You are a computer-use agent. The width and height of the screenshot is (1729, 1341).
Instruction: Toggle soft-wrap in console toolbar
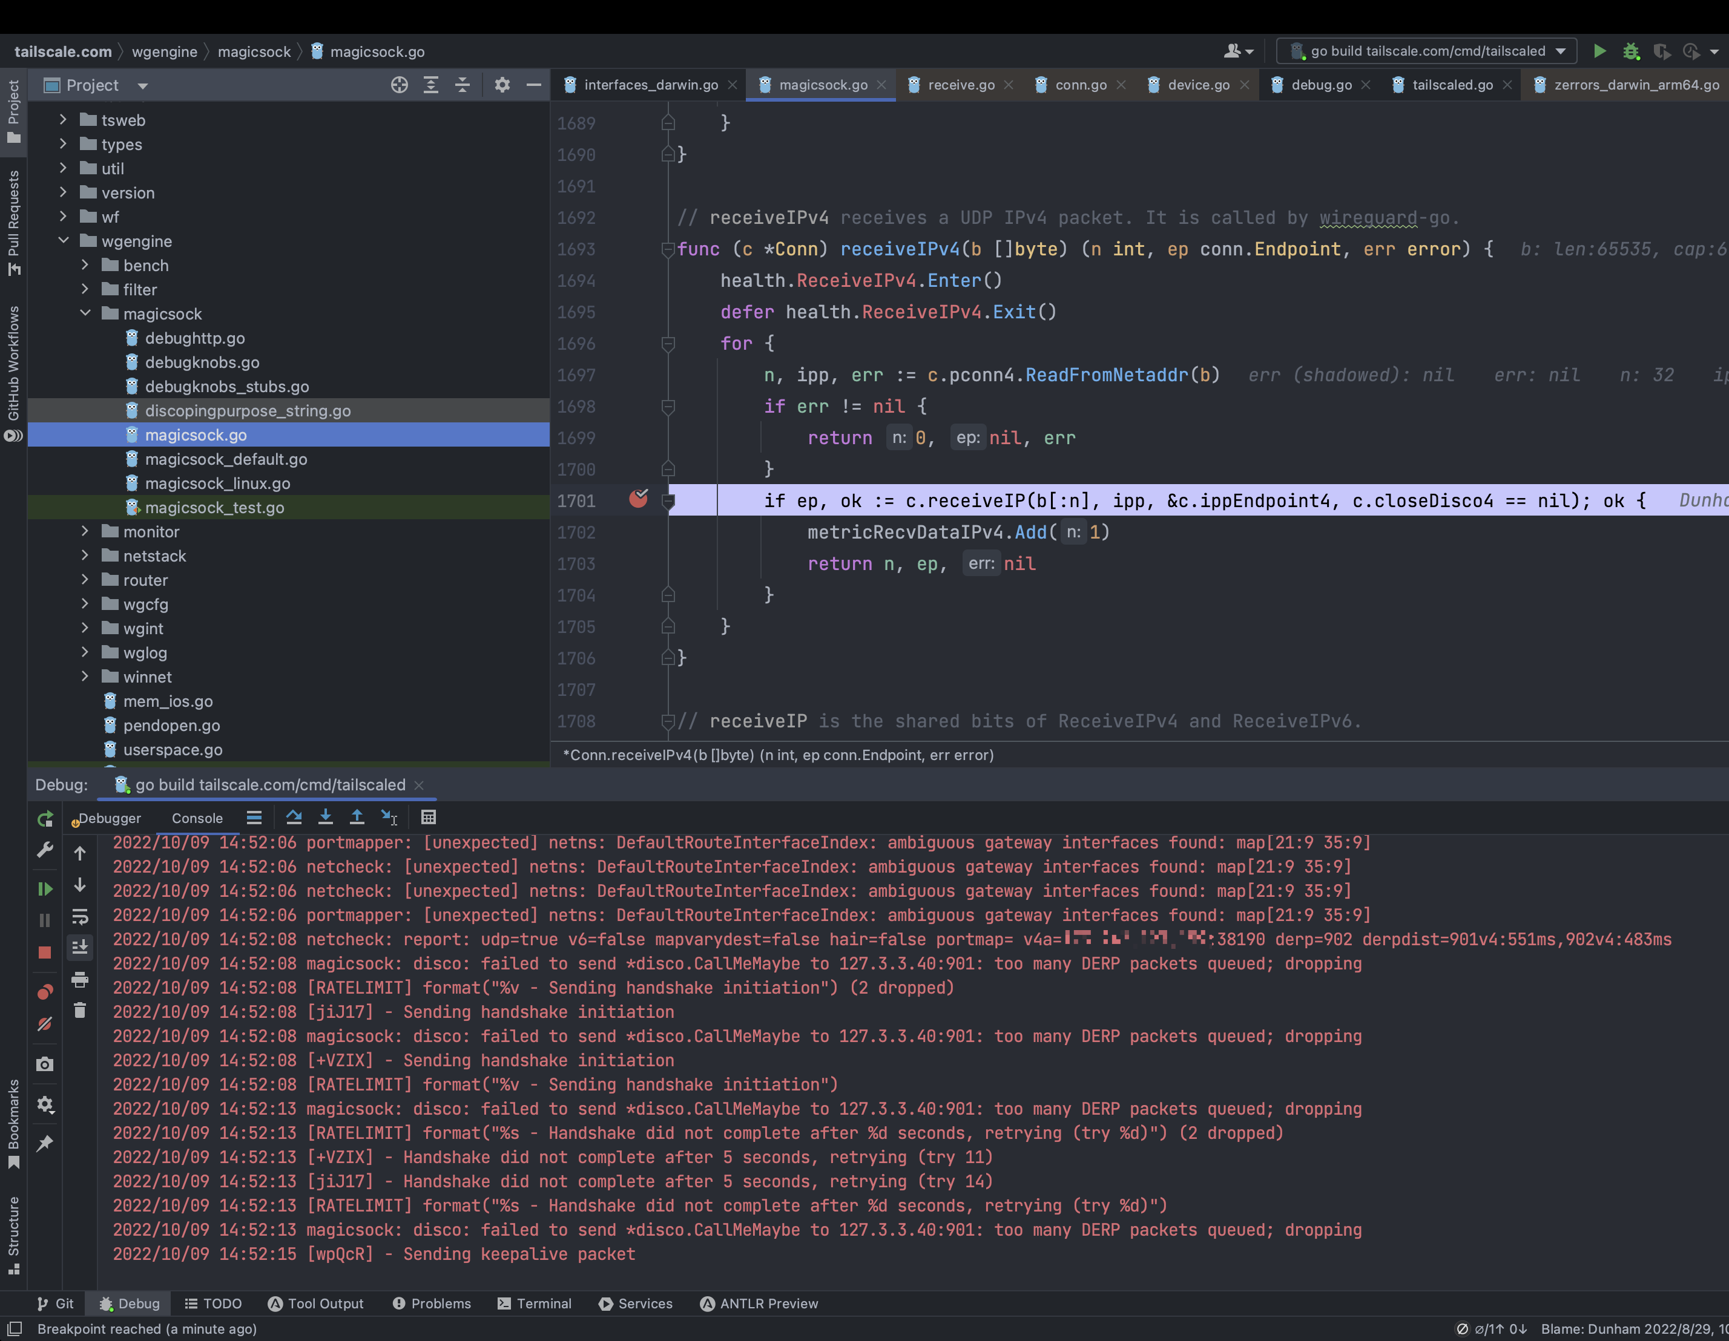[x=80, y=917]
